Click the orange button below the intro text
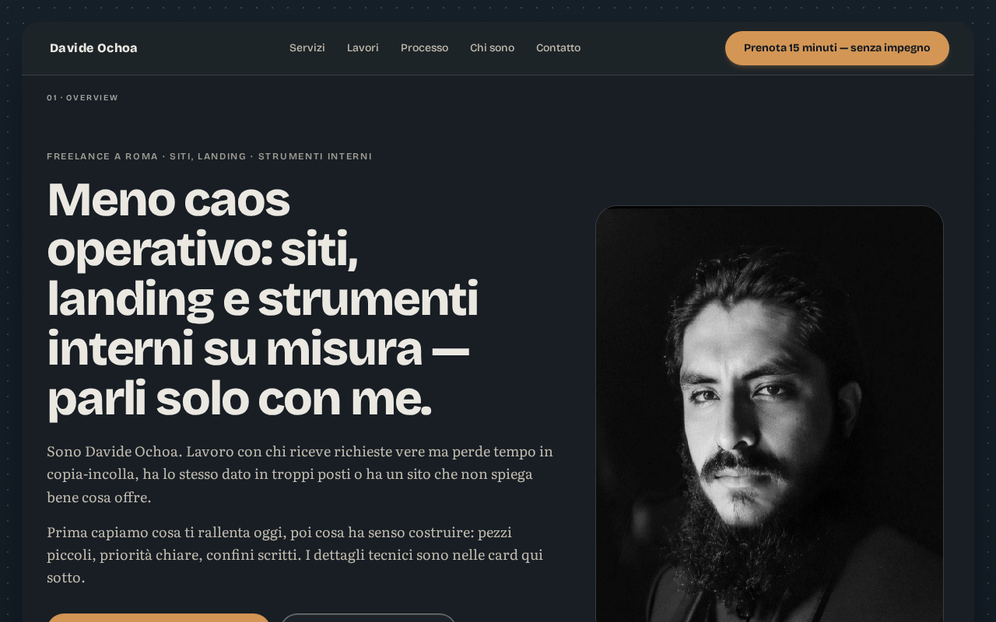This screenshot has width=996, height=622. (x=159, y=618)
